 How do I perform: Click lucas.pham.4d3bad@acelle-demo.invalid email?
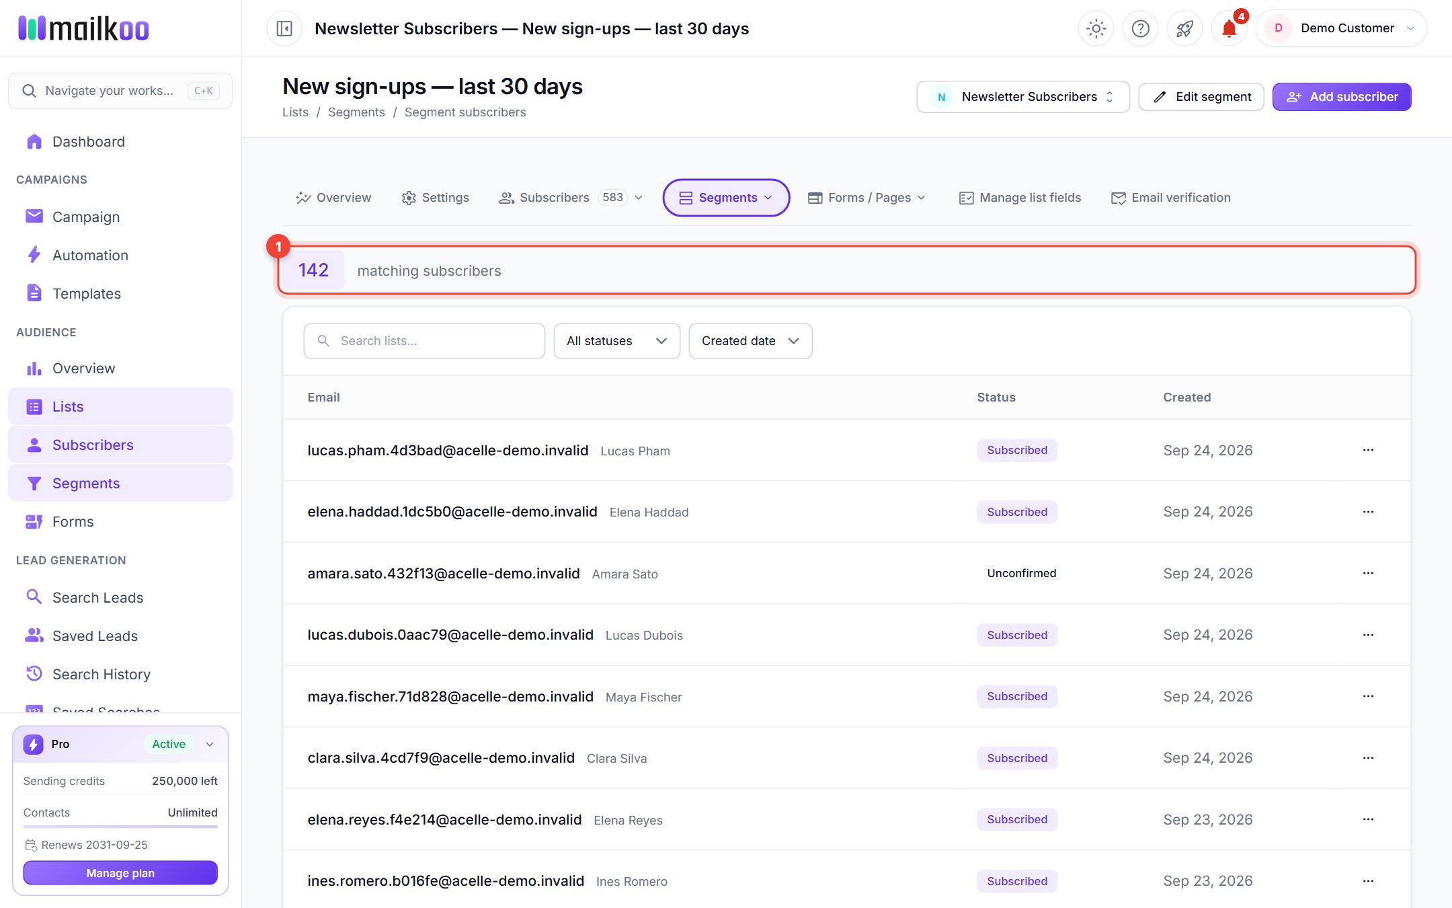tap(448, 451)
